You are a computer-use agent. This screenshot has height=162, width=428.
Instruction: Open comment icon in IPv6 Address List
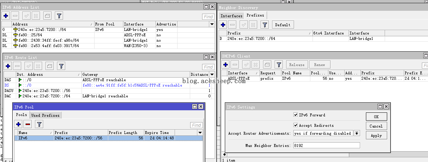click(48, 16)
